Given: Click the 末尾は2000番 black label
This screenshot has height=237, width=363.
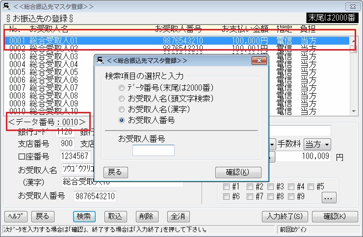Looking at the screenshot, I should (332, 18).
